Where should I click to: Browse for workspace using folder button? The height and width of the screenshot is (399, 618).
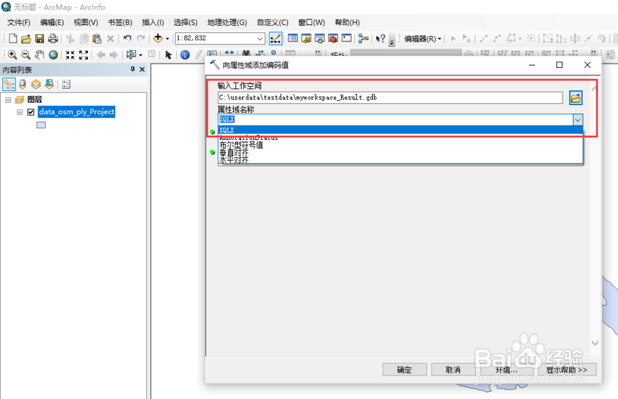576,98
